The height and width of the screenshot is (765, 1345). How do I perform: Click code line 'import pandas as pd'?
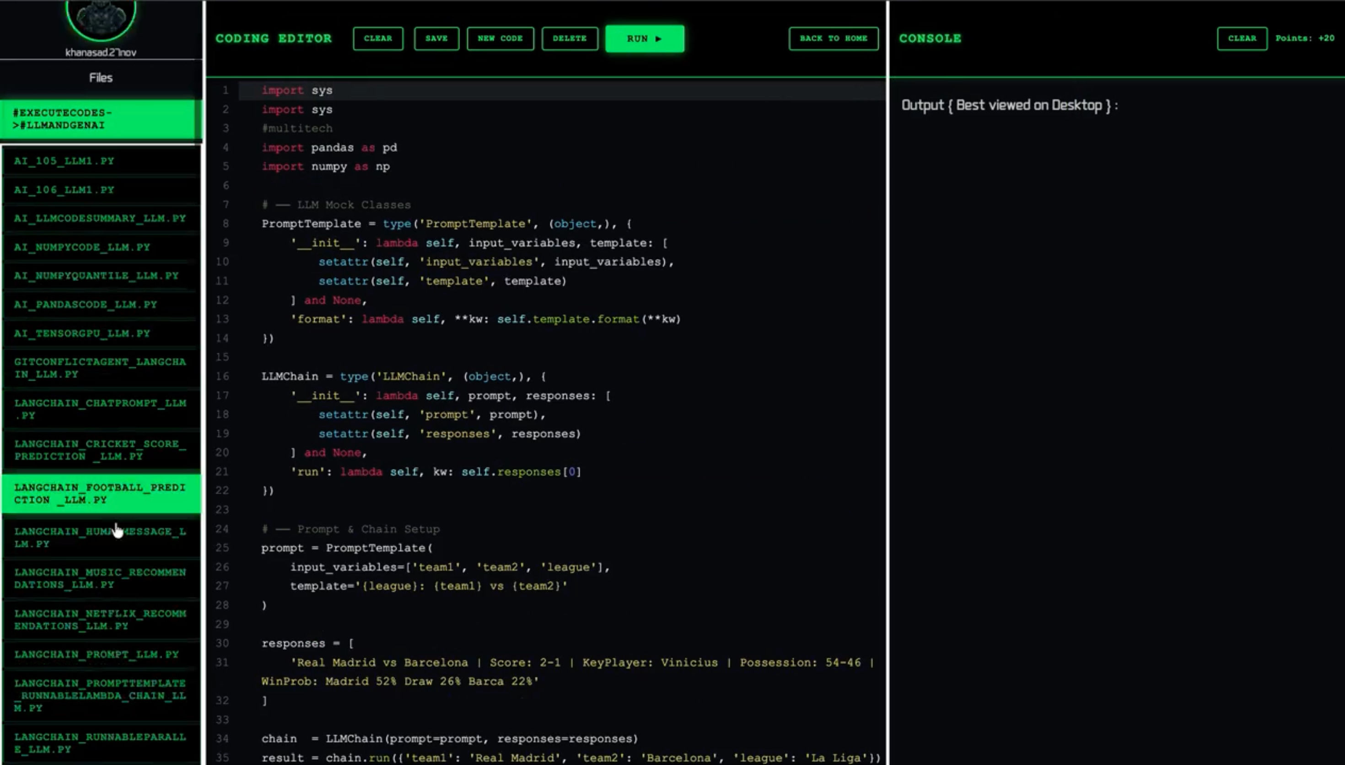[329, 148]
